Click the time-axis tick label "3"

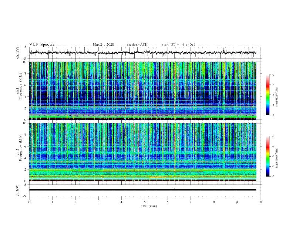[98, 202]
